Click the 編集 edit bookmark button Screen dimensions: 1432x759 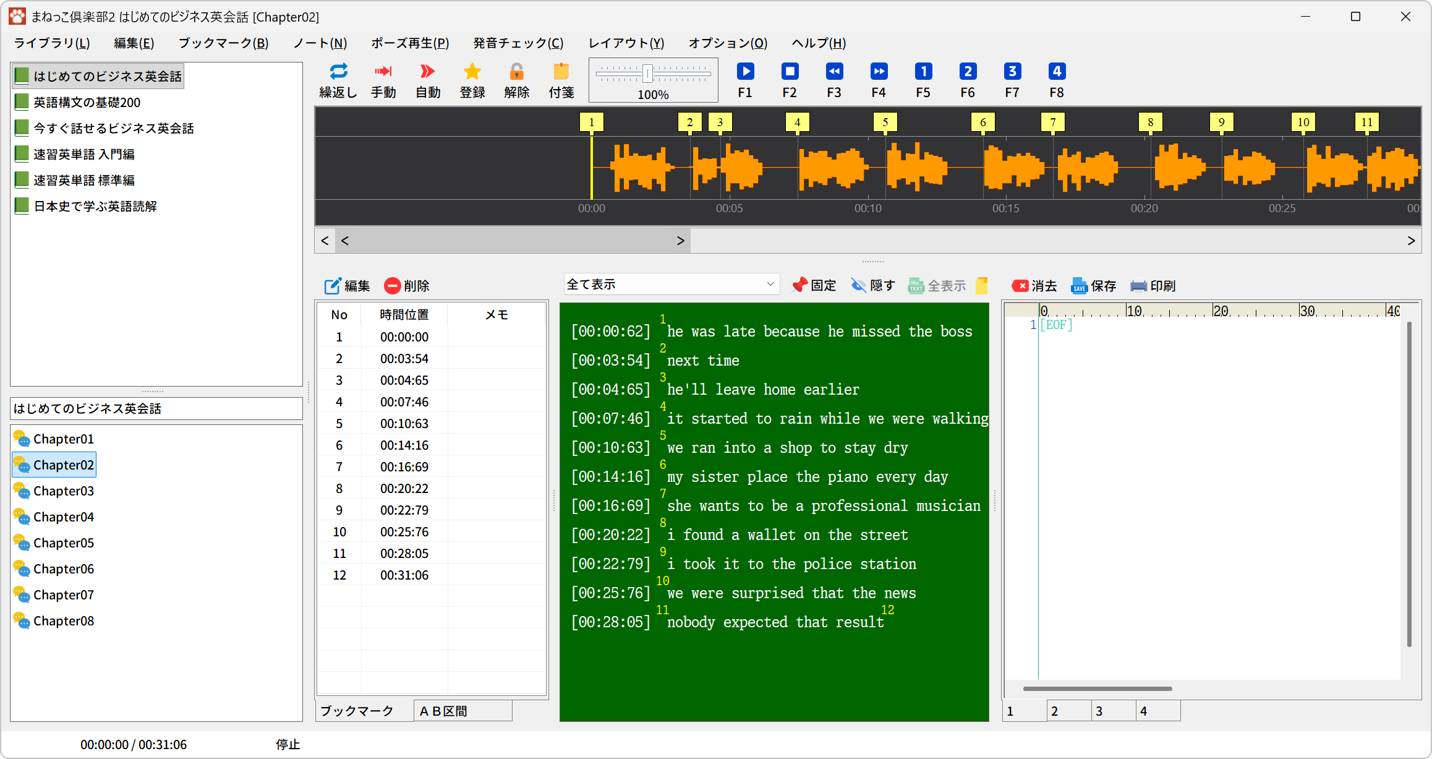[x=347, y=286]
